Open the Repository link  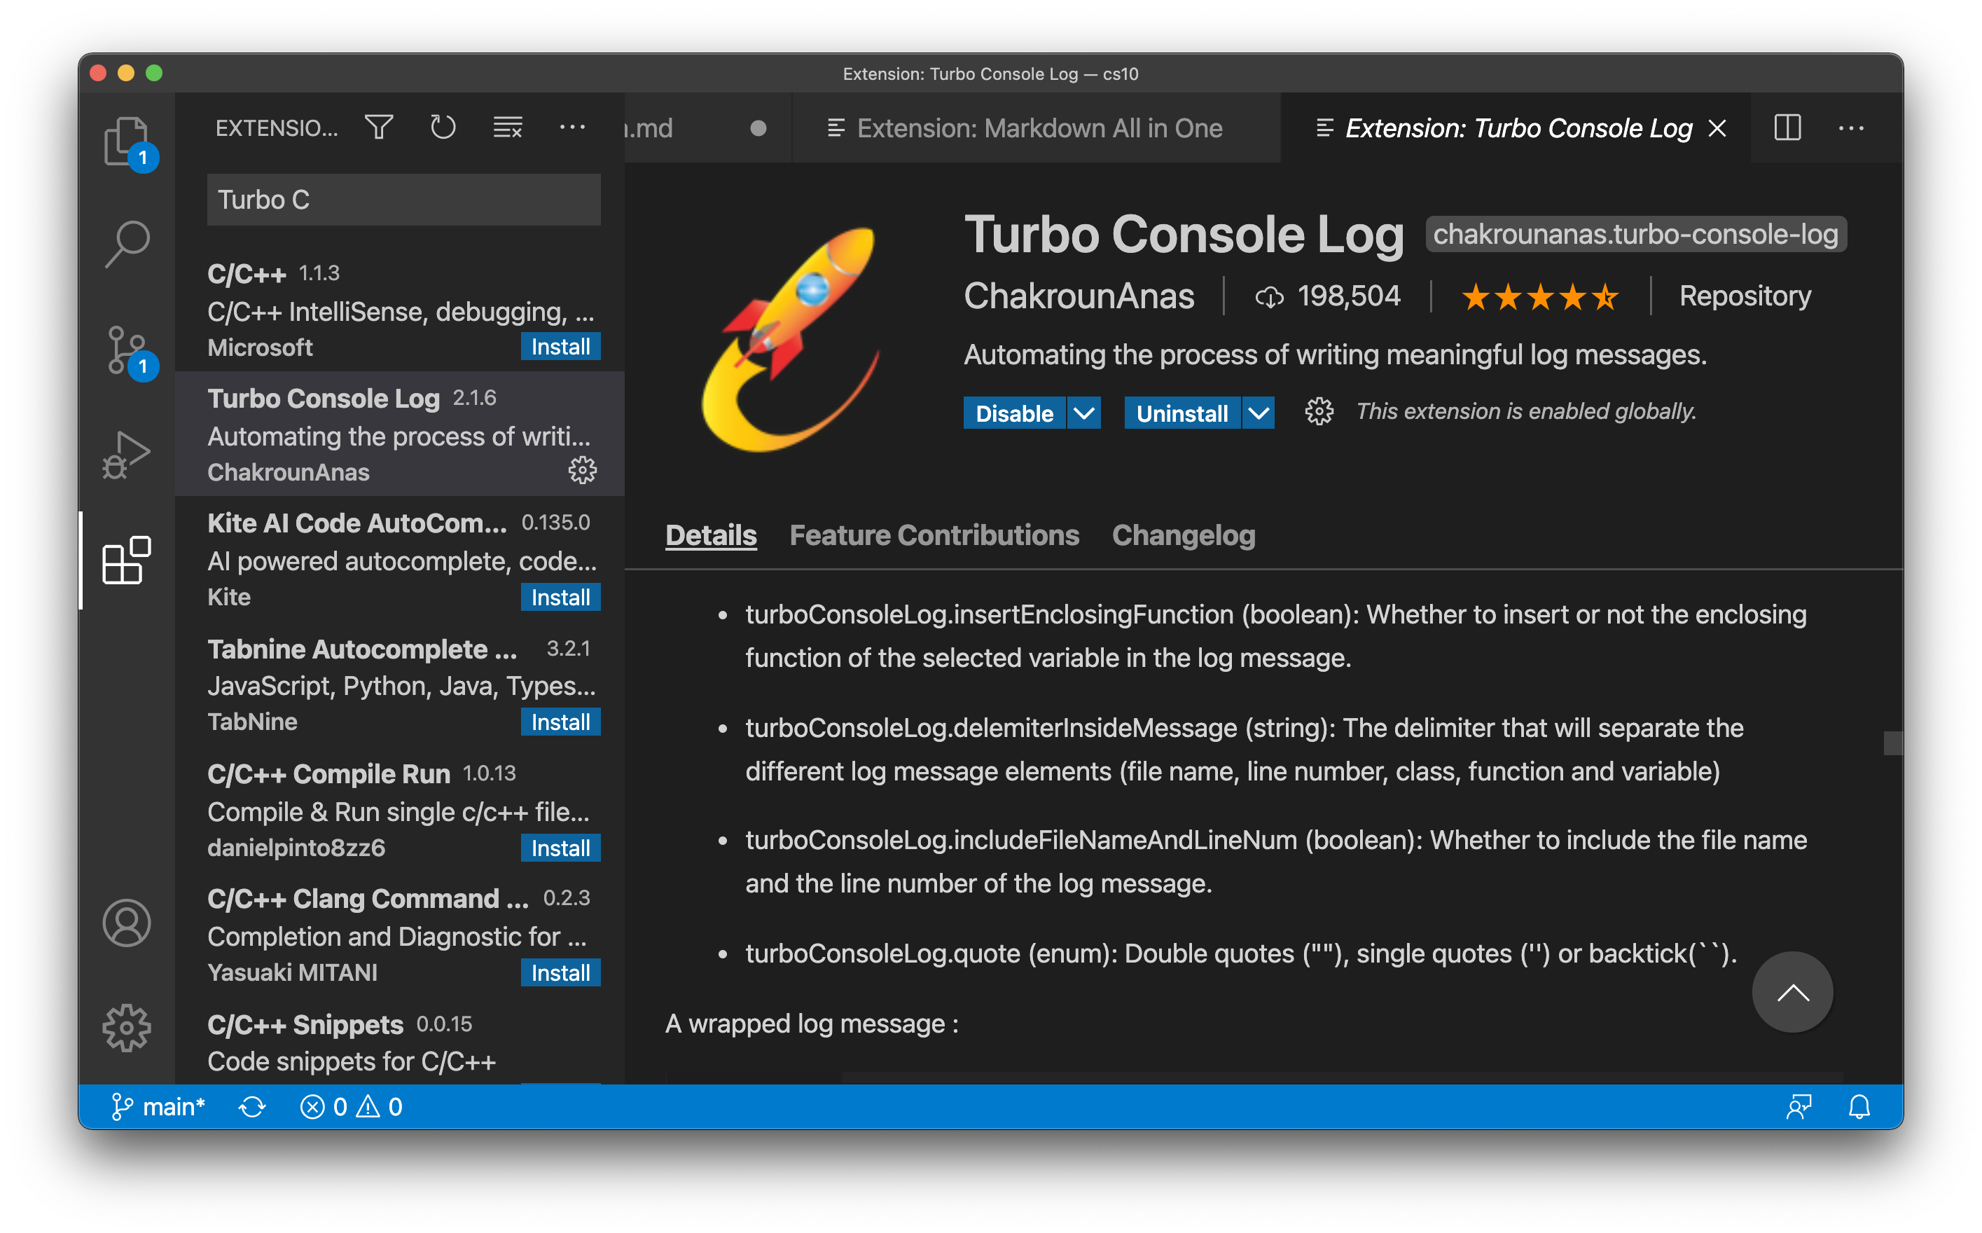1745,296
